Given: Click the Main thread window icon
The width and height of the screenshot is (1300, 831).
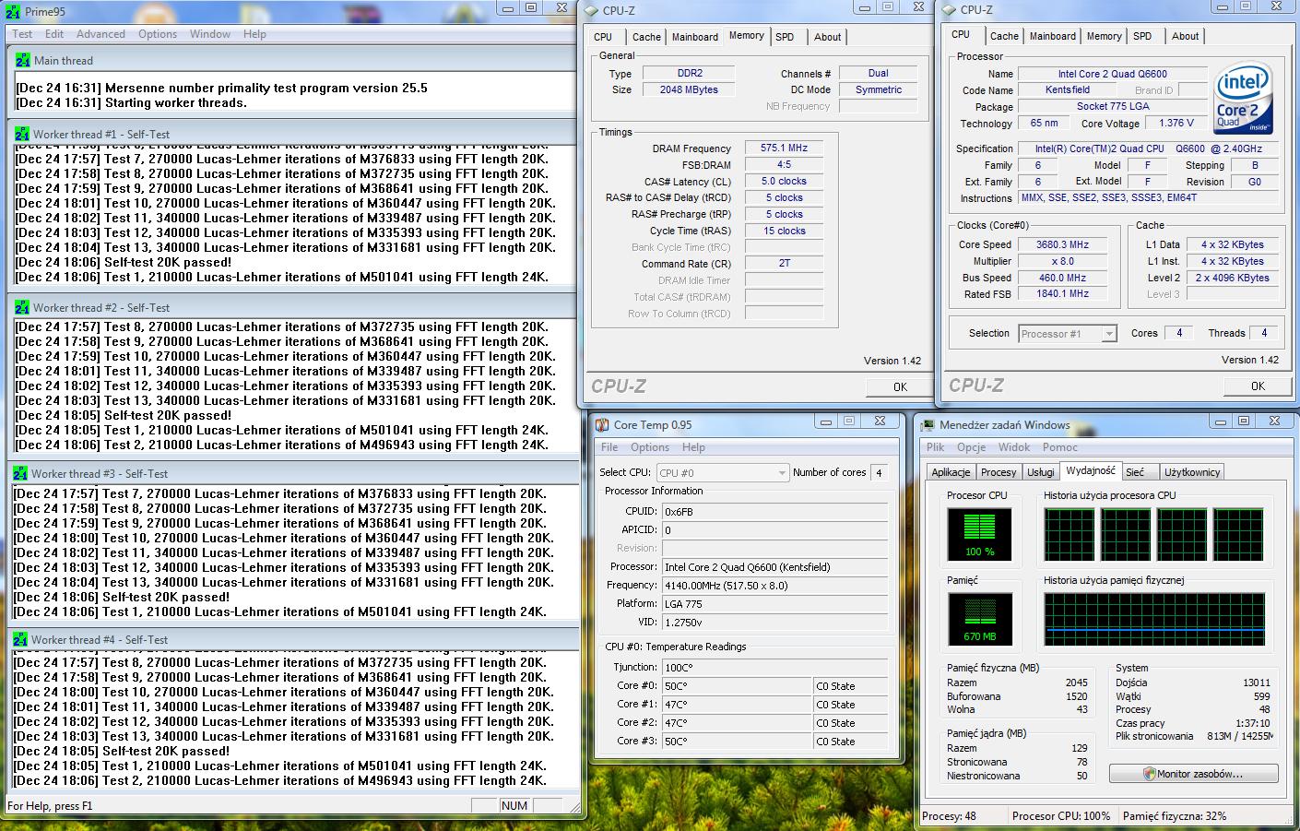Looking at the screenshot, I should (x=22, y=60).
